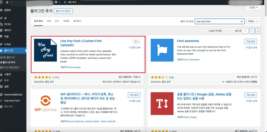Screen dimensions: 267x132
Task: Clear the plugin search with the X icon
Action: tap(241, 21)
